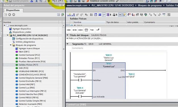Click the Guardar proyecto save icon
The height and width of the screenshot is (107, 178).
pos(10,1)
